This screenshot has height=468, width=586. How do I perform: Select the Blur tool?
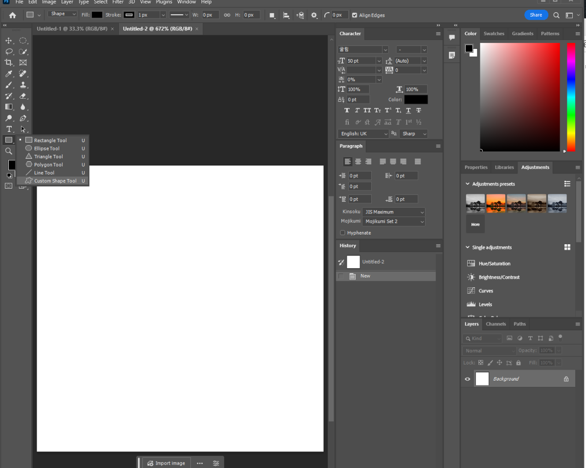pyautogui.click(x=23, y=107)
